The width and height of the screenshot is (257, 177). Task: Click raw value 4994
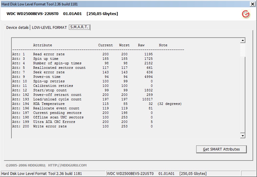[x=149, y=77]
